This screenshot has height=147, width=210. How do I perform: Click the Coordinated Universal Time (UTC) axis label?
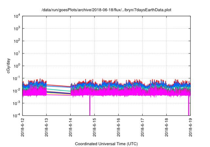coord(106,144)
